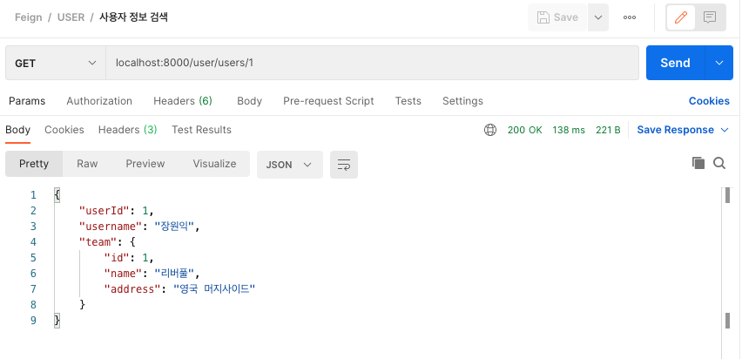Switch the response view to Visualize
The image size is (742, 359).
214,164
